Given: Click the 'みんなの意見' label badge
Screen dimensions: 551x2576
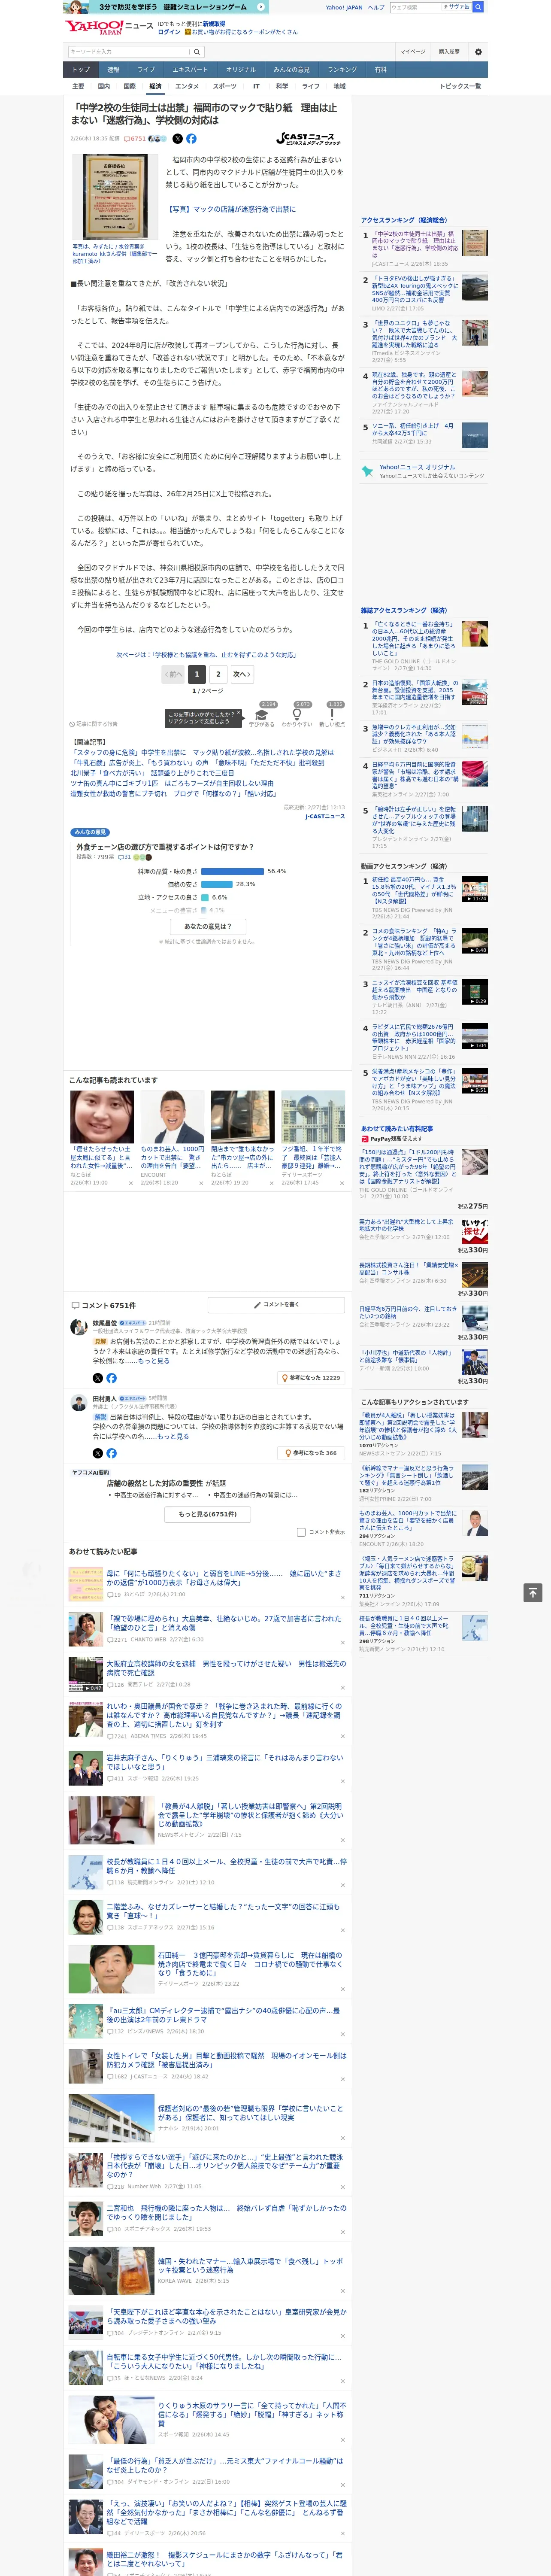Looking at the screenshot, I should 90,832.
